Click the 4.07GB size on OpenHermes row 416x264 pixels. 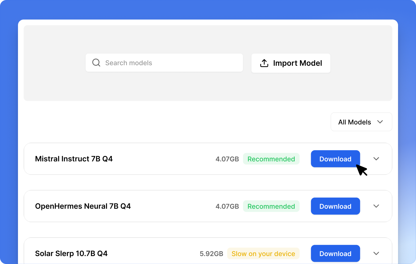click(x=227, y=206)
